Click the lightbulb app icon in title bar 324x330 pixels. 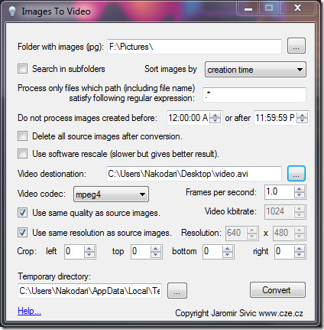coord(12,11)
